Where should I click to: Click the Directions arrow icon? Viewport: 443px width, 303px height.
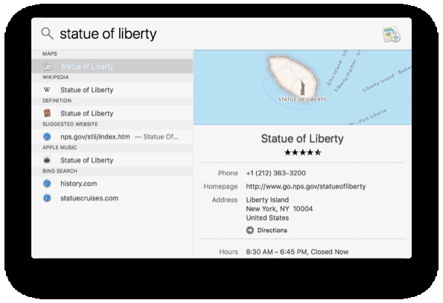coord(249,230)
